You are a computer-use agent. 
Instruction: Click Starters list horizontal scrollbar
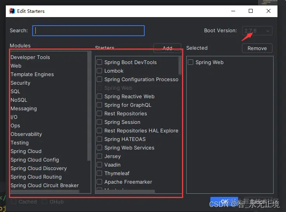pyautogui.click(x=125, y=191)
